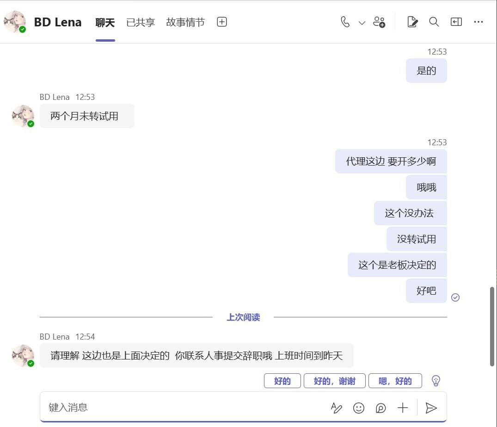Open search in the chat
Image resolution: width=497 pixels, height=427 pixels.
point(434,22)
